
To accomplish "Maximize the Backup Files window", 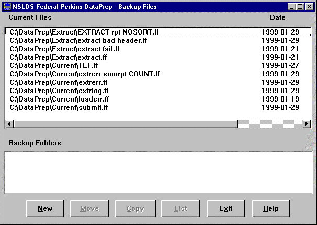I will [300, 7].
